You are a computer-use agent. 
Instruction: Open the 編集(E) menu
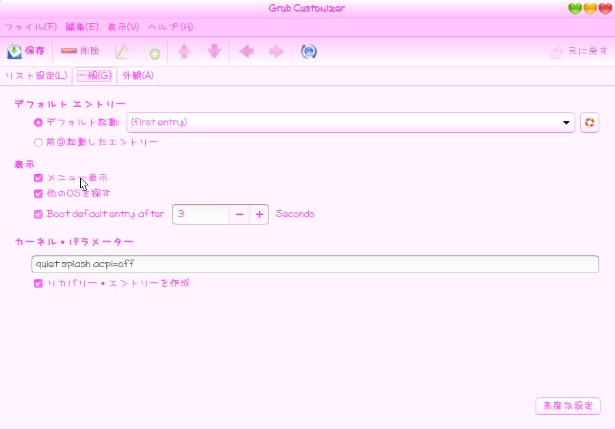click(x=82, y=27)
